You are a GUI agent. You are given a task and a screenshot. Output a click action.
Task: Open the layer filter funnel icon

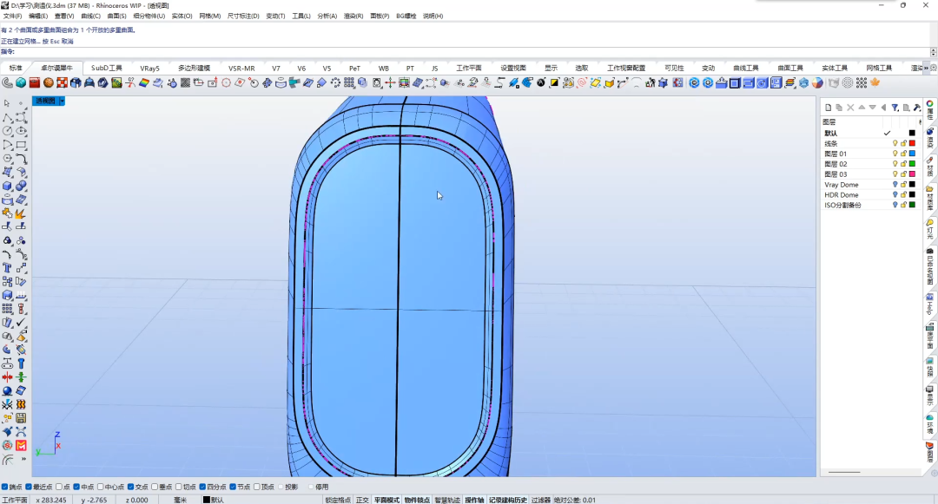tap(895, 108)
